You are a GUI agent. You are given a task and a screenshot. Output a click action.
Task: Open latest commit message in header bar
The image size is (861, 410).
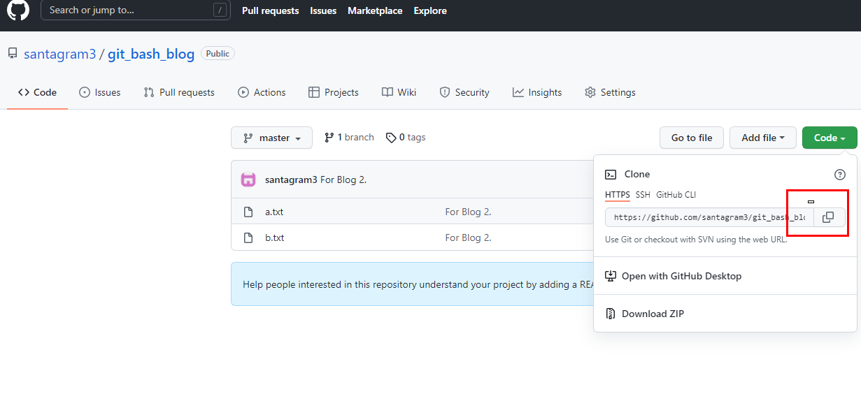[x=343, y=180]
